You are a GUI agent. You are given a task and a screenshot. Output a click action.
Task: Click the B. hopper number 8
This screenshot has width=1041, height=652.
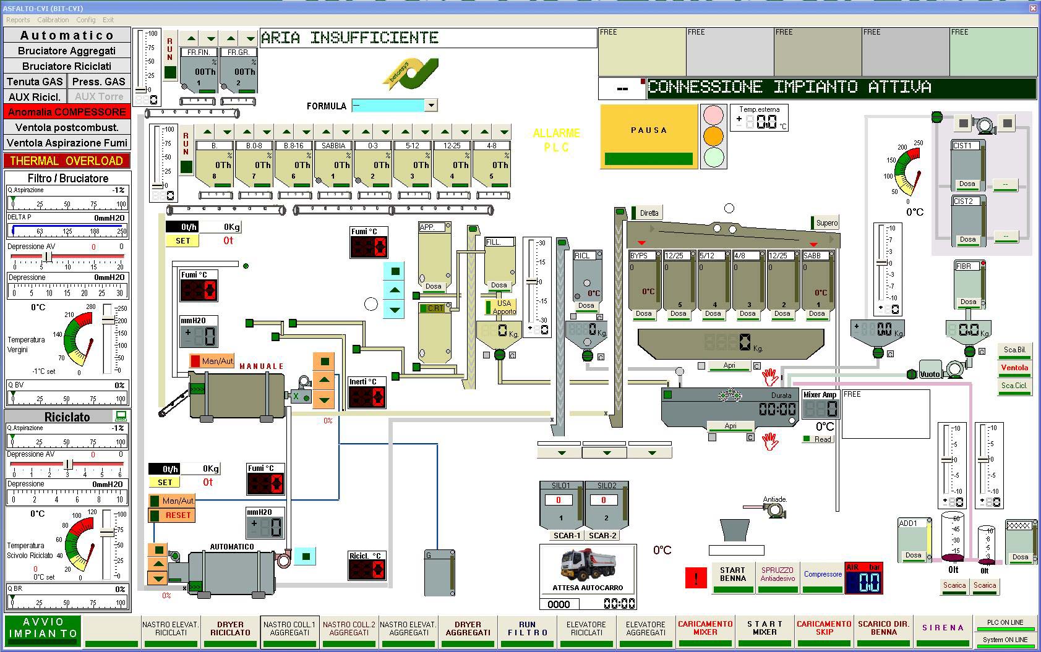(215, 168)
